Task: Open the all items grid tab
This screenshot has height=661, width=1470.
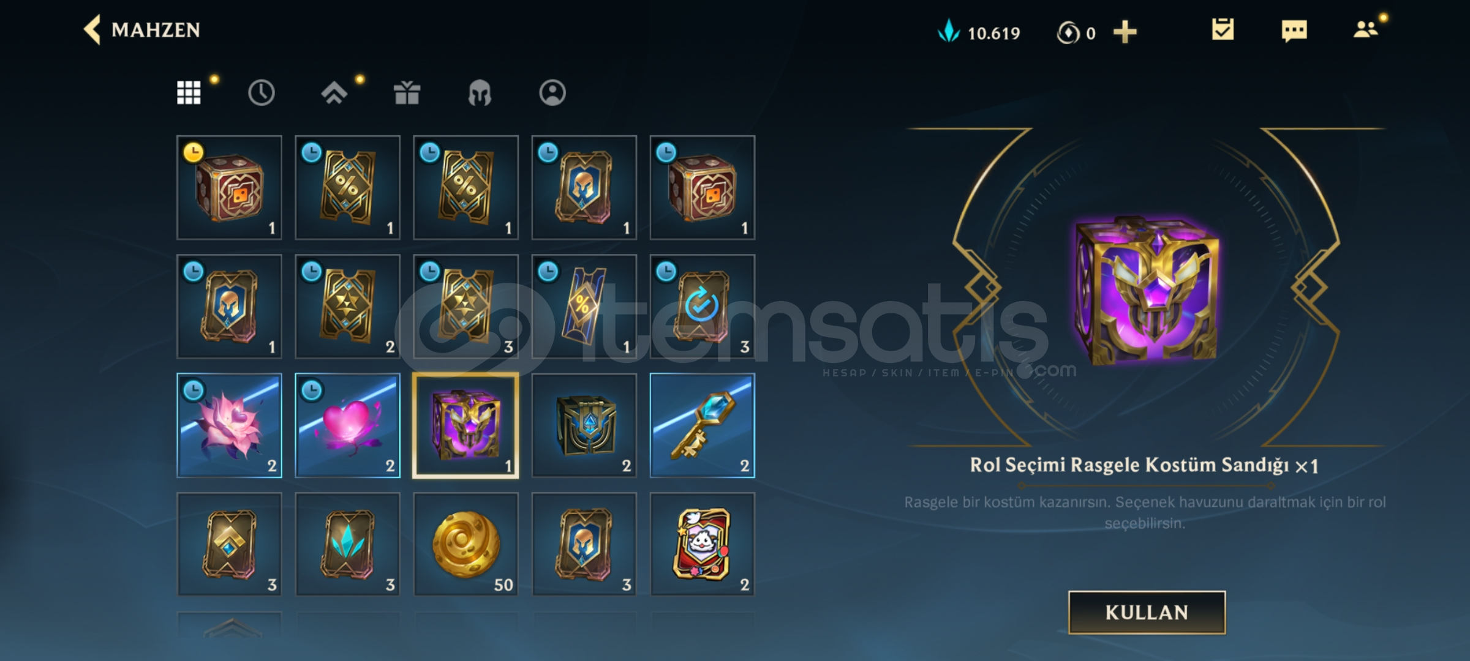Action: tap(189, 93)
